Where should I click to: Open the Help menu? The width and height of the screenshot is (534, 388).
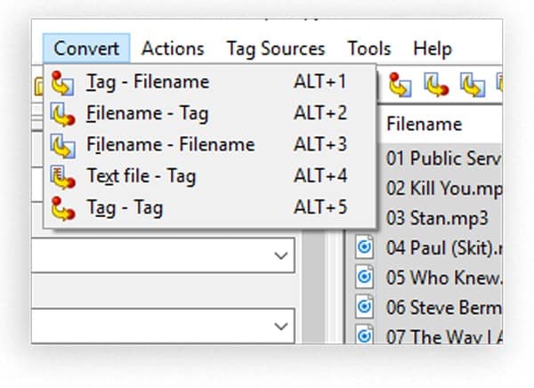tap(433, 48)
